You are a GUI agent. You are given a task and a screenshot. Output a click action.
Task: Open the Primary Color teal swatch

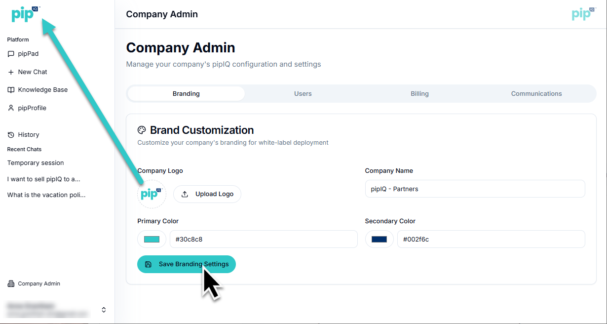click(x=152, y=239)
